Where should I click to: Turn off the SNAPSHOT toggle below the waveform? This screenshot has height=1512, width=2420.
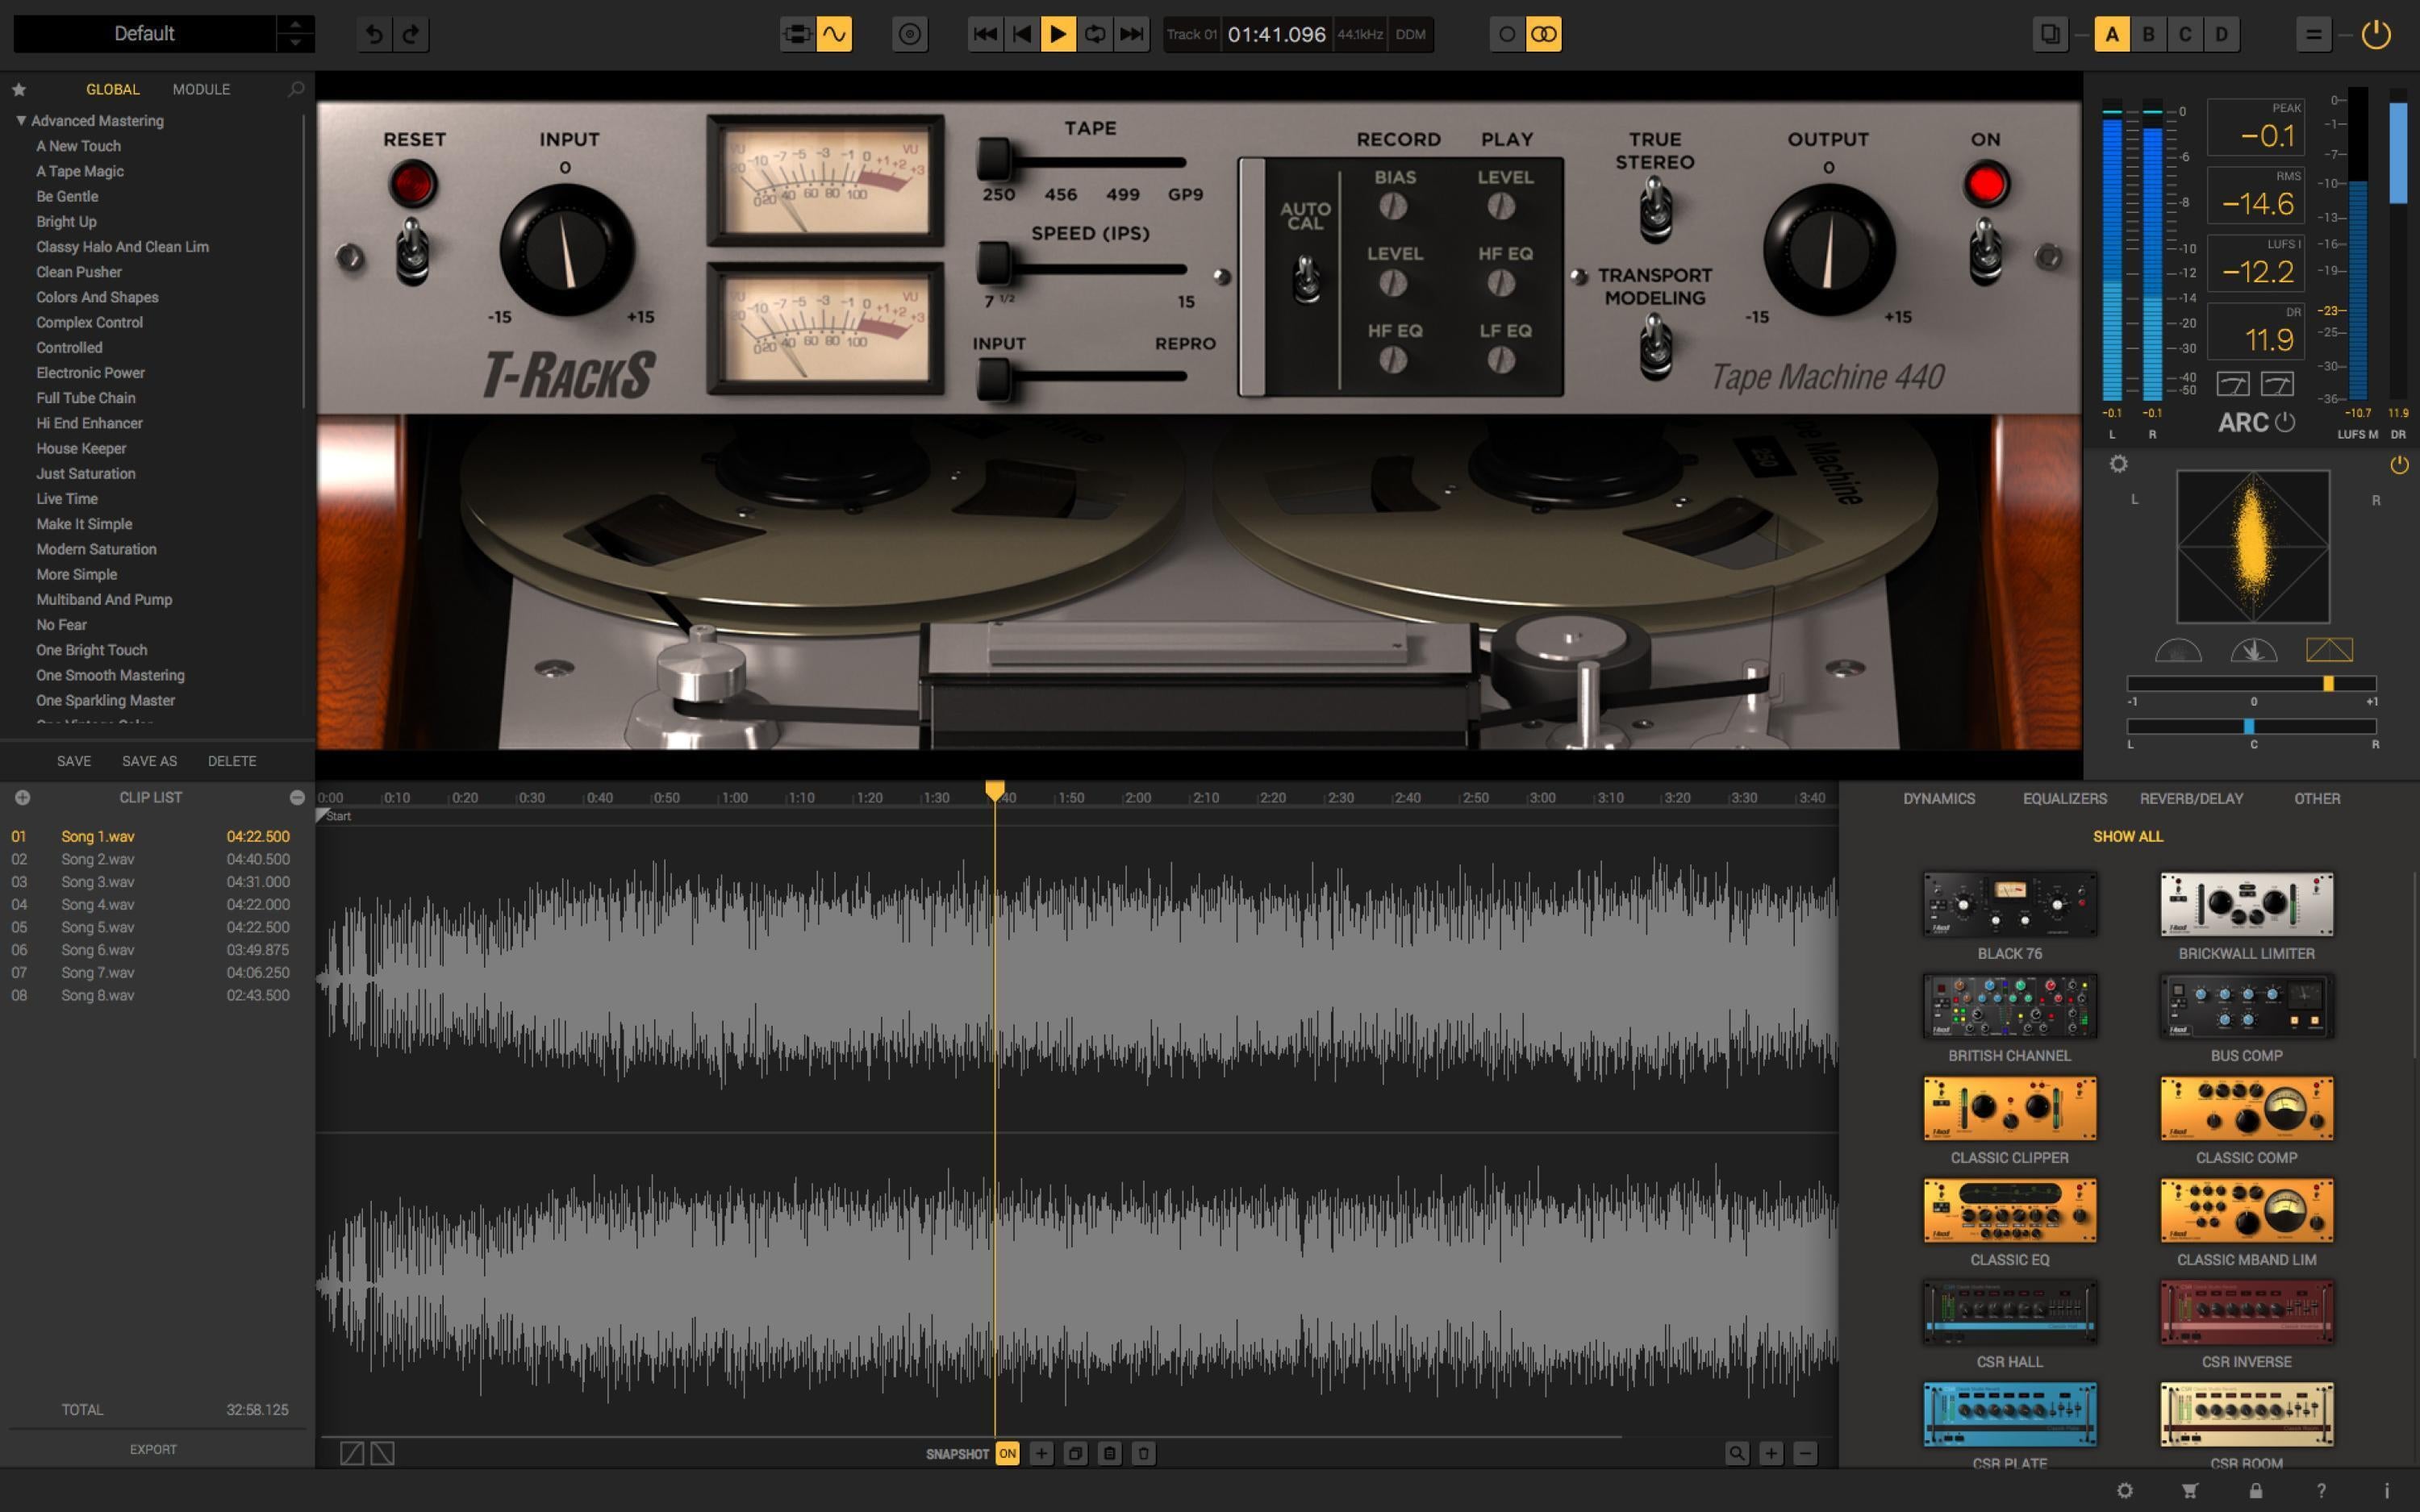(1007, 1453)
